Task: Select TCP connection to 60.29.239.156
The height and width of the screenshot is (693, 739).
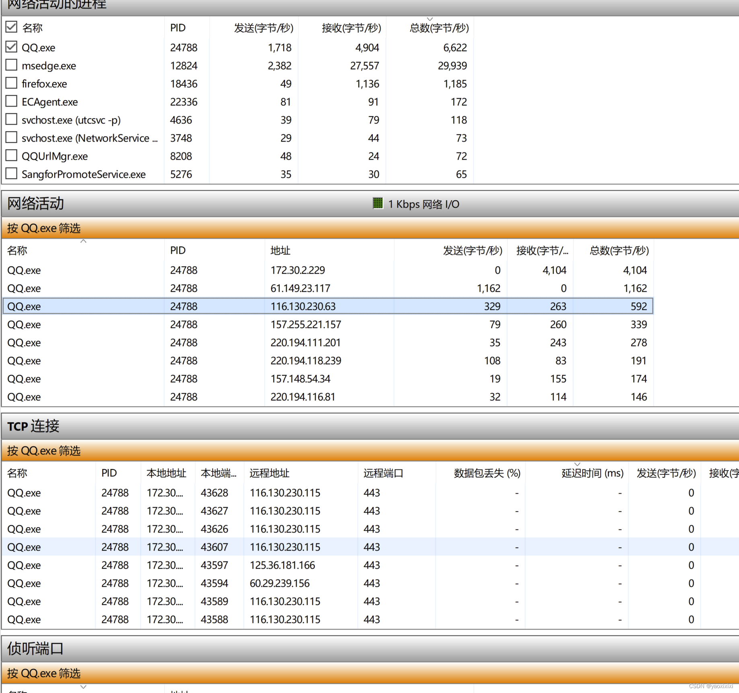Action: pos(370,583)
